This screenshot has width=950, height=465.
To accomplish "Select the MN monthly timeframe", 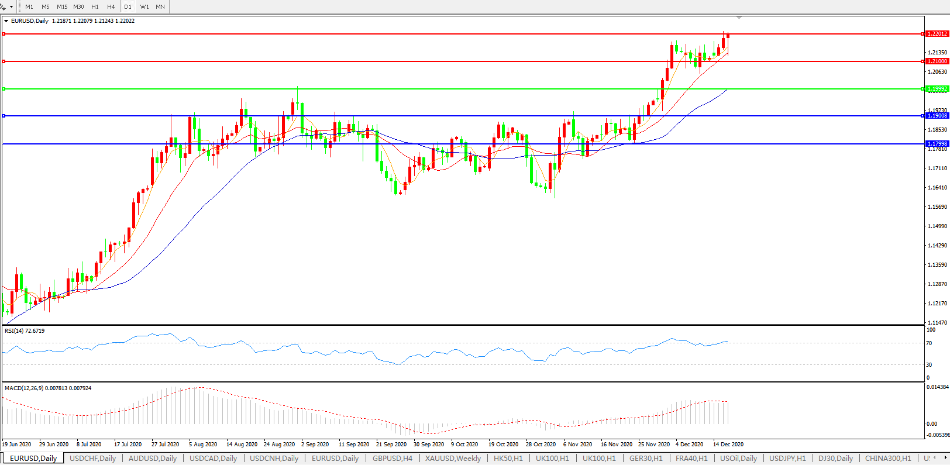I will click(x=160, y=7).
